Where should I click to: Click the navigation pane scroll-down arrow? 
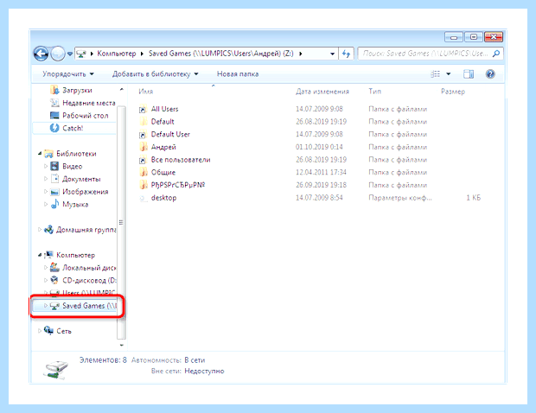[121, 346]
